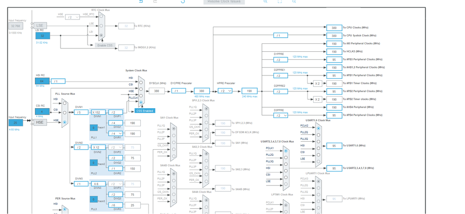Click the redo arrow icon in toolbar
465x214 pixels.
coord(155,1)
